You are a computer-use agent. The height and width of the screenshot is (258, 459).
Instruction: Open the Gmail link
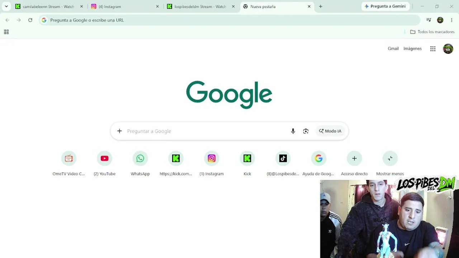pos(393,48)
